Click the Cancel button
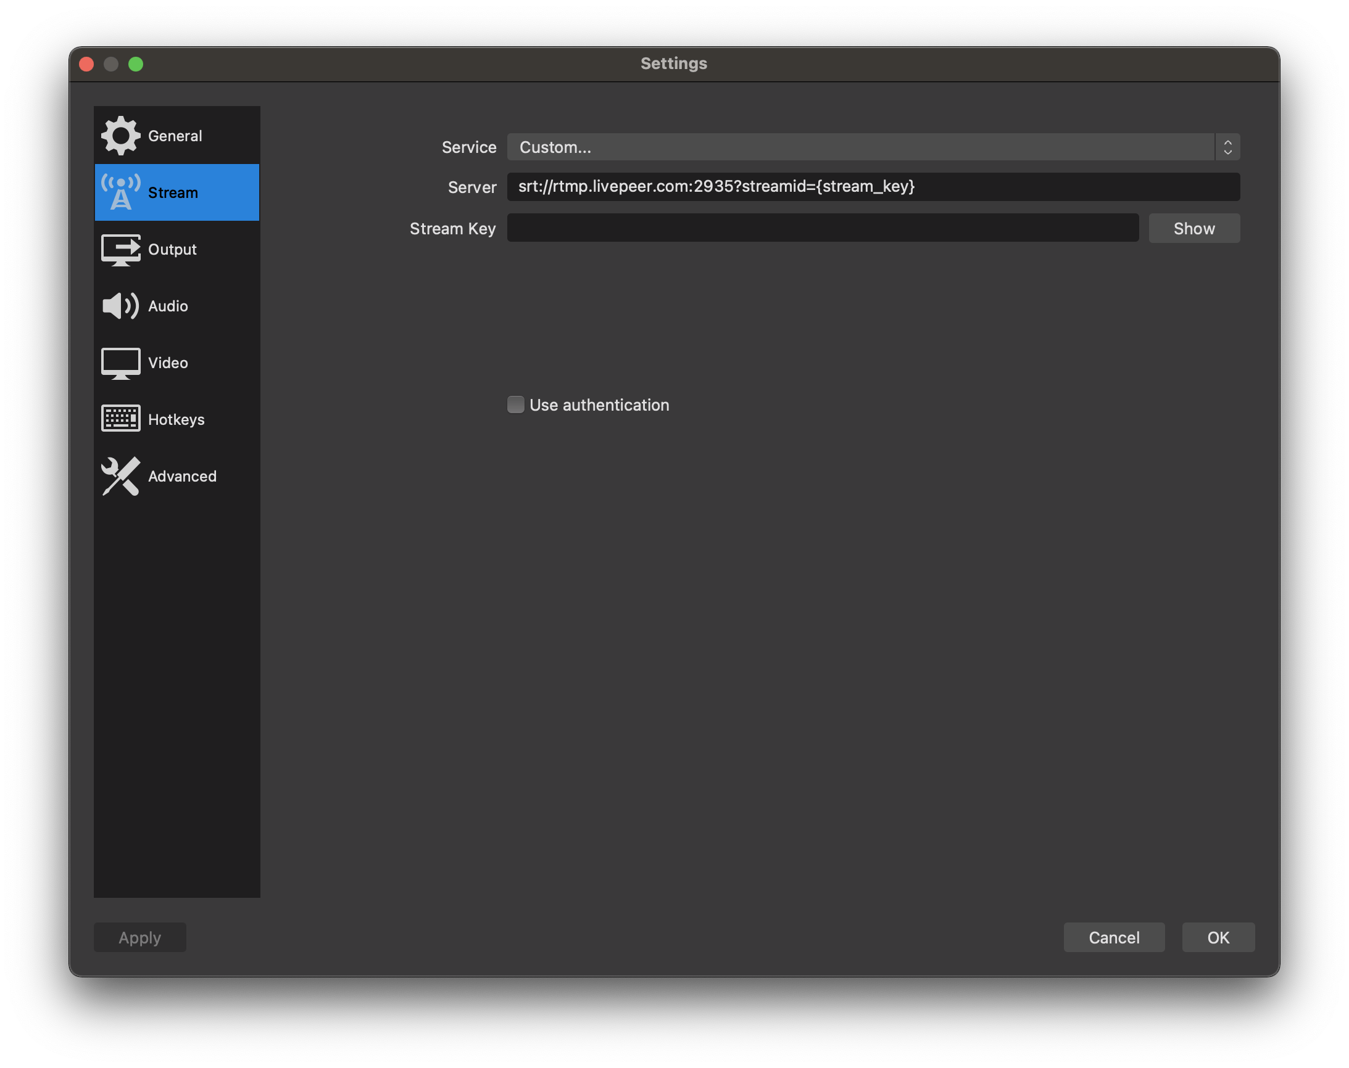The image size is (1349, 1068). [x=1114, y=937]
